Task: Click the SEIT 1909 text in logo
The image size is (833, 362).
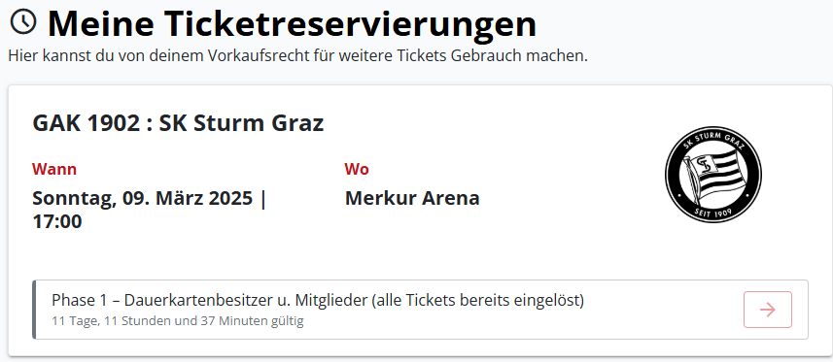Action: click(712, 213)
